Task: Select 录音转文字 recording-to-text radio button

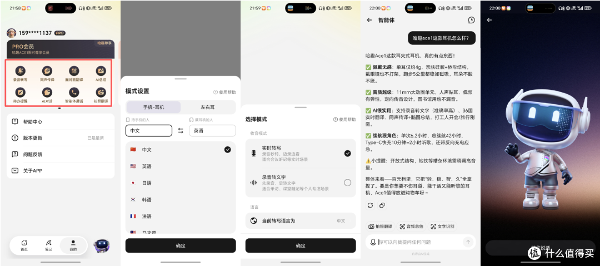Action: click(347, 182)
